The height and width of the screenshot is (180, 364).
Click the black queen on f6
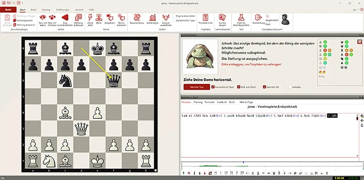(x=114, y=80)
